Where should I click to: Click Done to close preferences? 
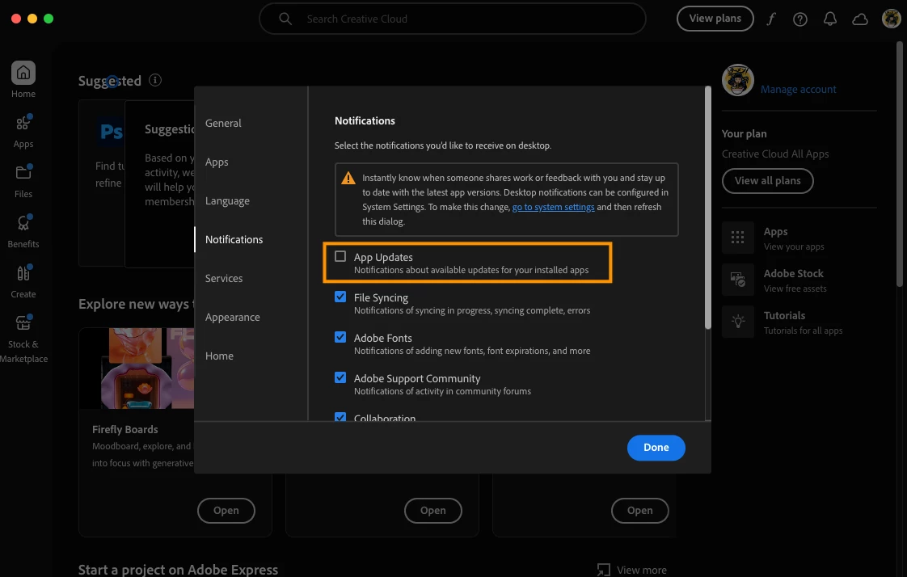(656, 448)
